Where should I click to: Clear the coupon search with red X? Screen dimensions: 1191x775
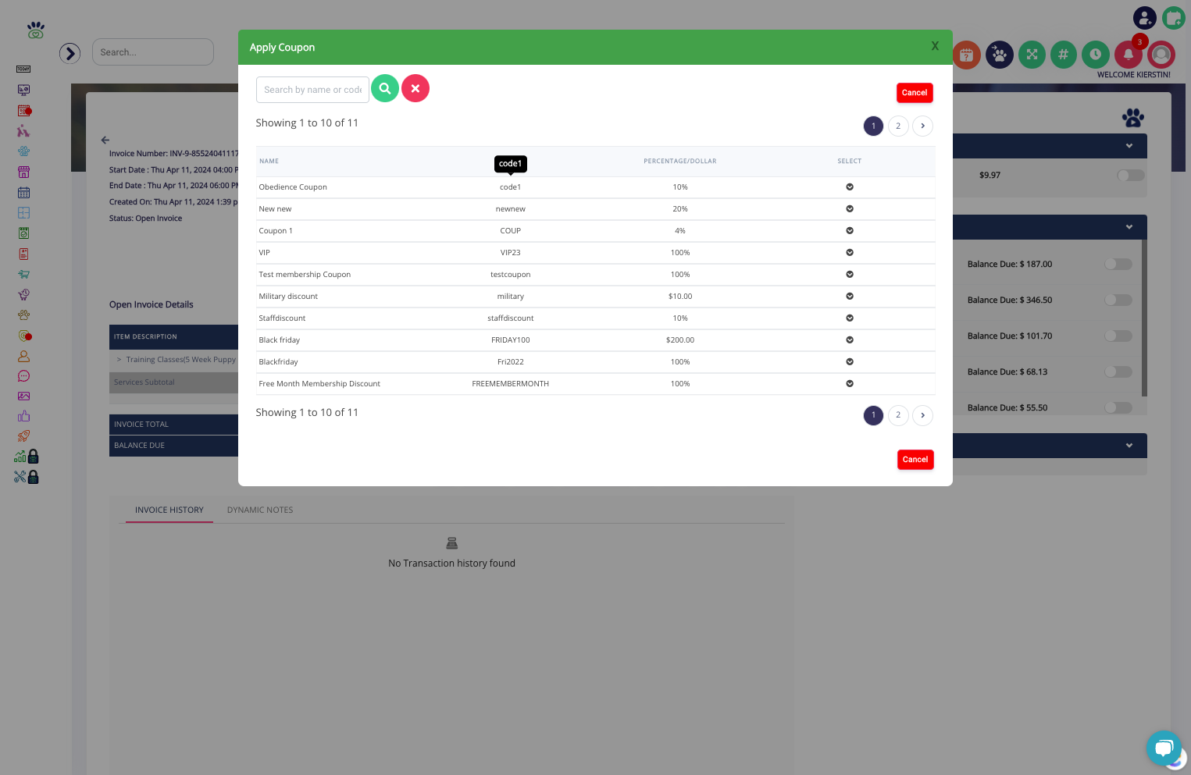tap(415, 89)
